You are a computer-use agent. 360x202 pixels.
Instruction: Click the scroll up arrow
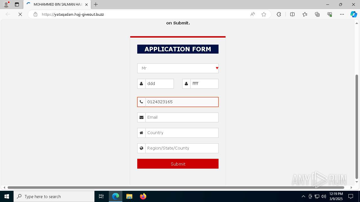pos(357,23)
